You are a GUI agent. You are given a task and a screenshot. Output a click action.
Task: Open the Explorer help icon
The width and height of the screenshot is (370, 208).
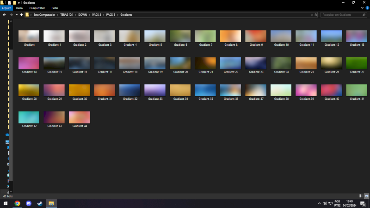[x=367, y=8]
